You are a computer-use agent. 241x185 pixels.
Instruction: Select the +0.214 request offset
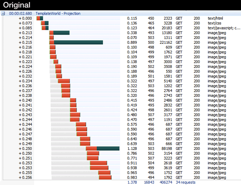(x=25, y=37)
